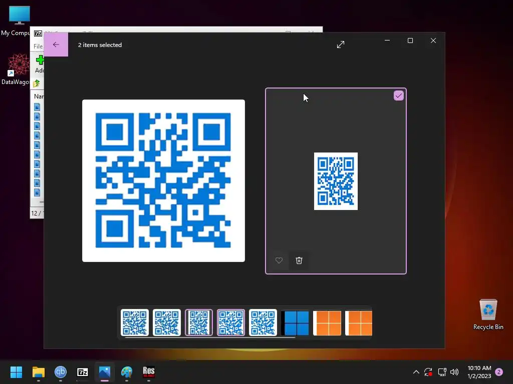Show hidden tray icons chevron
The height and width of the screenshot is (384, 513).
pos(416,372)
